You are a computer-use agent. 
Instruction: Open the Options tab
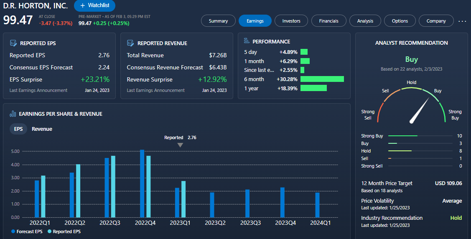(400, 21)
